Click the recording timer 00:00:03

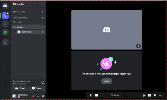(115, 95)
